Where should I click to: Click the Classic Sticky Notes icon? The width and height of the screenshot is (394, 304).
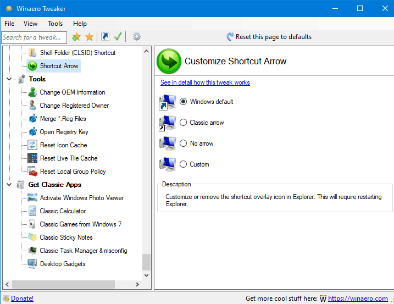coord(32,237)
